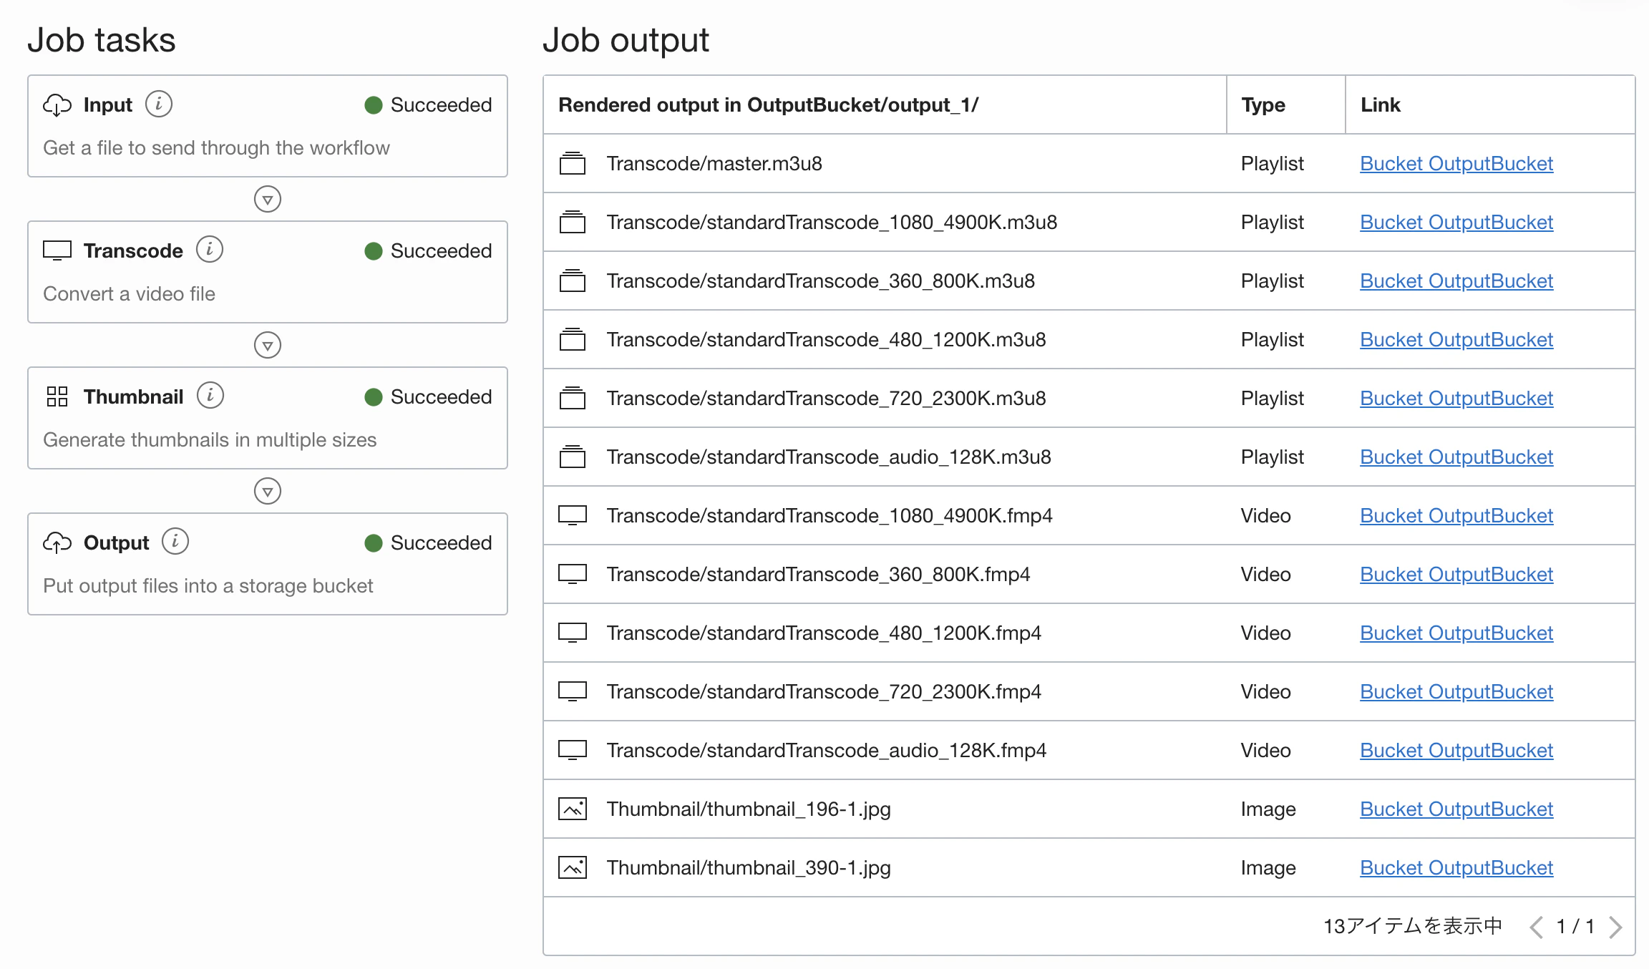The width and height of the screenshot is (1649, 969).
Task: Click the Succeeded status on the Input task
Action: point(428,105)
